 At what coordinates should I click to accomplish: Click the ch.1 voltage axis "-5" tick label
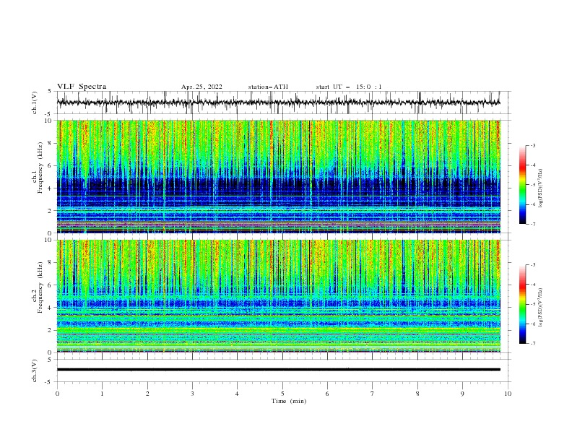(49, 114)
